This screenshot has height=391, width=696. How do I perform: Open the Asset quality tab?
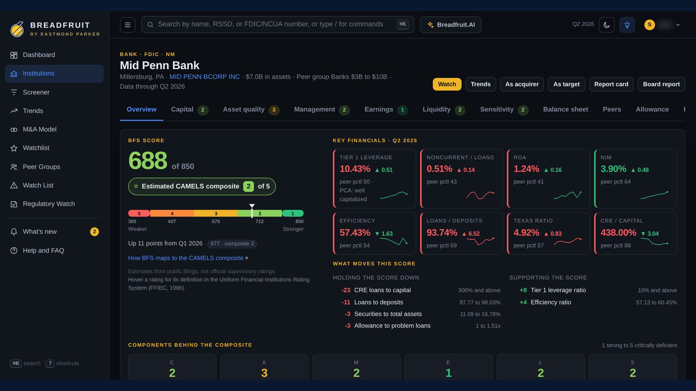251,110
